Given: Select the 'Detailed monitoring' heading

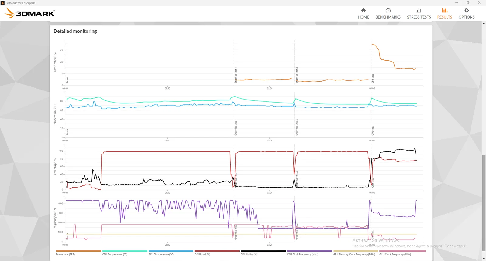Looking at the screenshot, I should (75, 31).
